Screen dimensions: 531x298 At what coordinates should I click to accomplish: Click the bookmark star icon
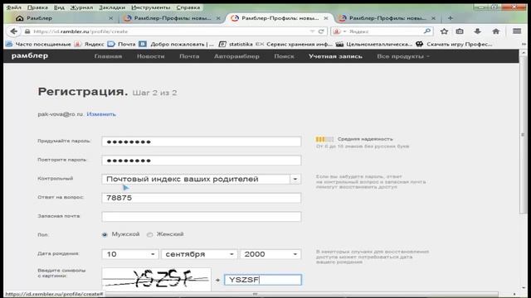[444, 31]
